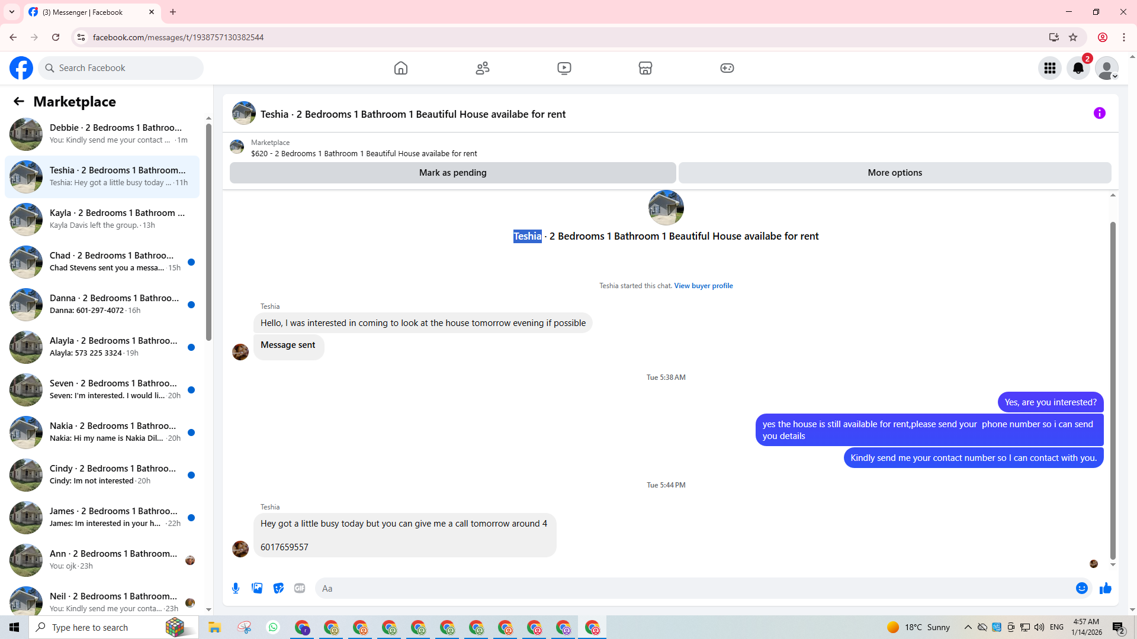The height and width of the screenshot is (639, 1137).
Task: Open Chrome three-dot menu
Action: (1123, 37)
